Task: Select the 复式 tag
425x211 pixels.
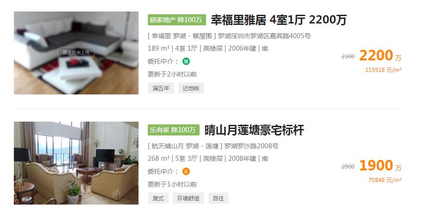Action: 158,198
